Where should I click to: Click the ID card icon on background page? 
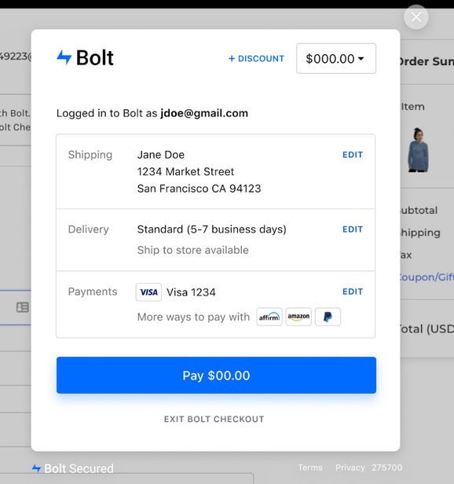pyautogui.click(x=23, y=307)
